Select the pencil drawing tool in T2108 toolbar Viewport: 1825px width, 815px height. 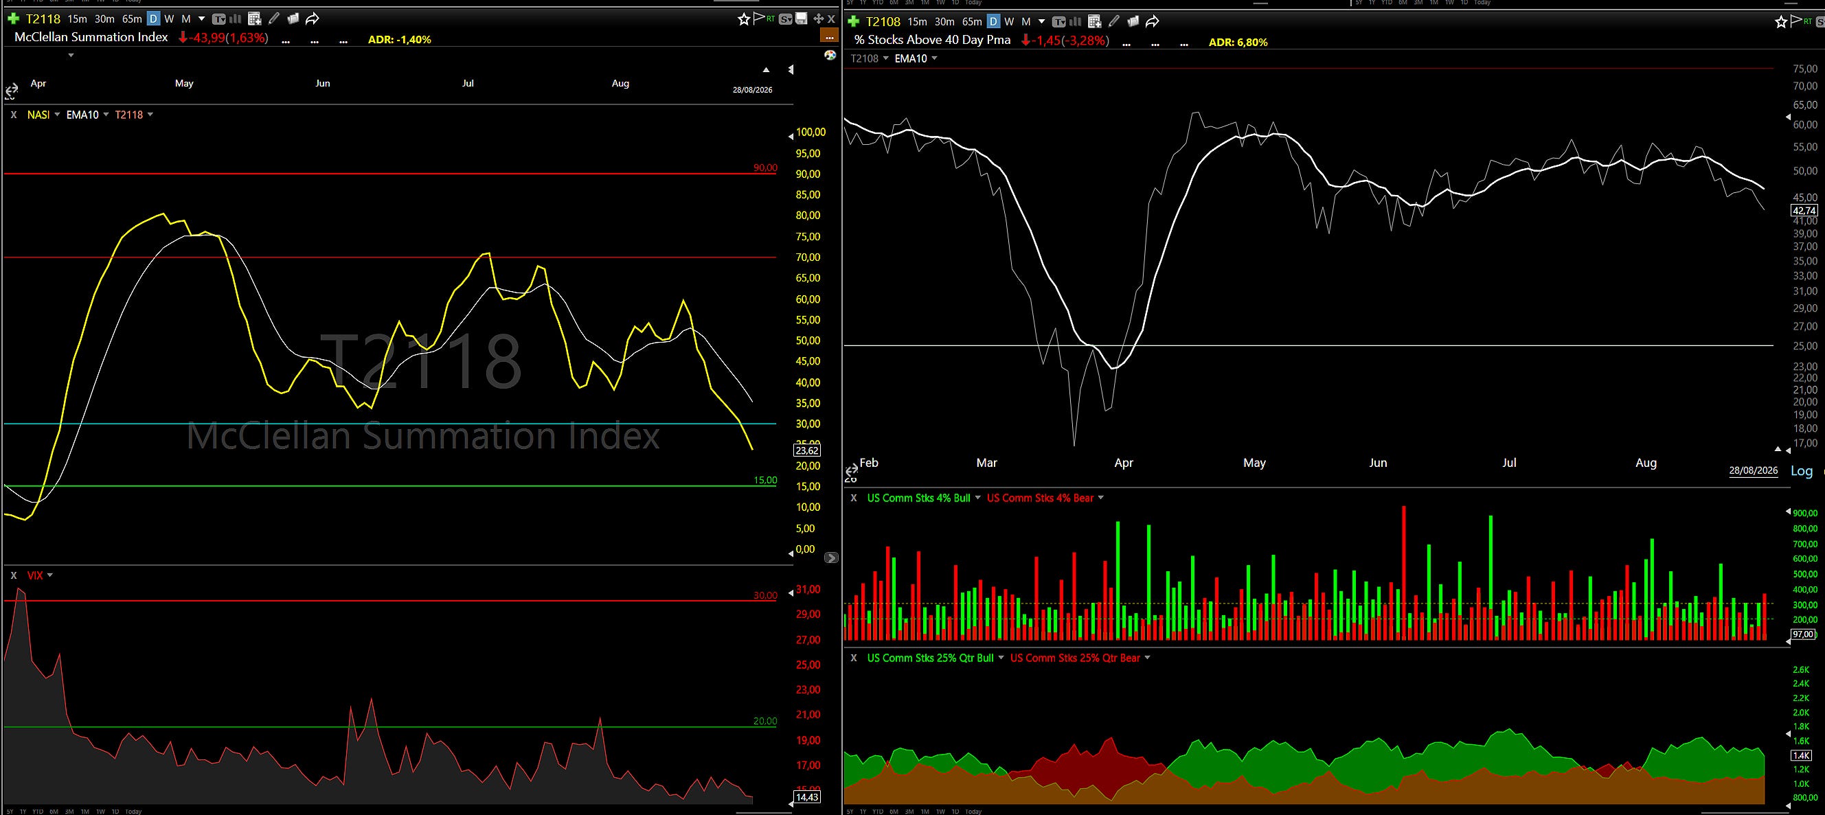click(x=1113, y=21)
